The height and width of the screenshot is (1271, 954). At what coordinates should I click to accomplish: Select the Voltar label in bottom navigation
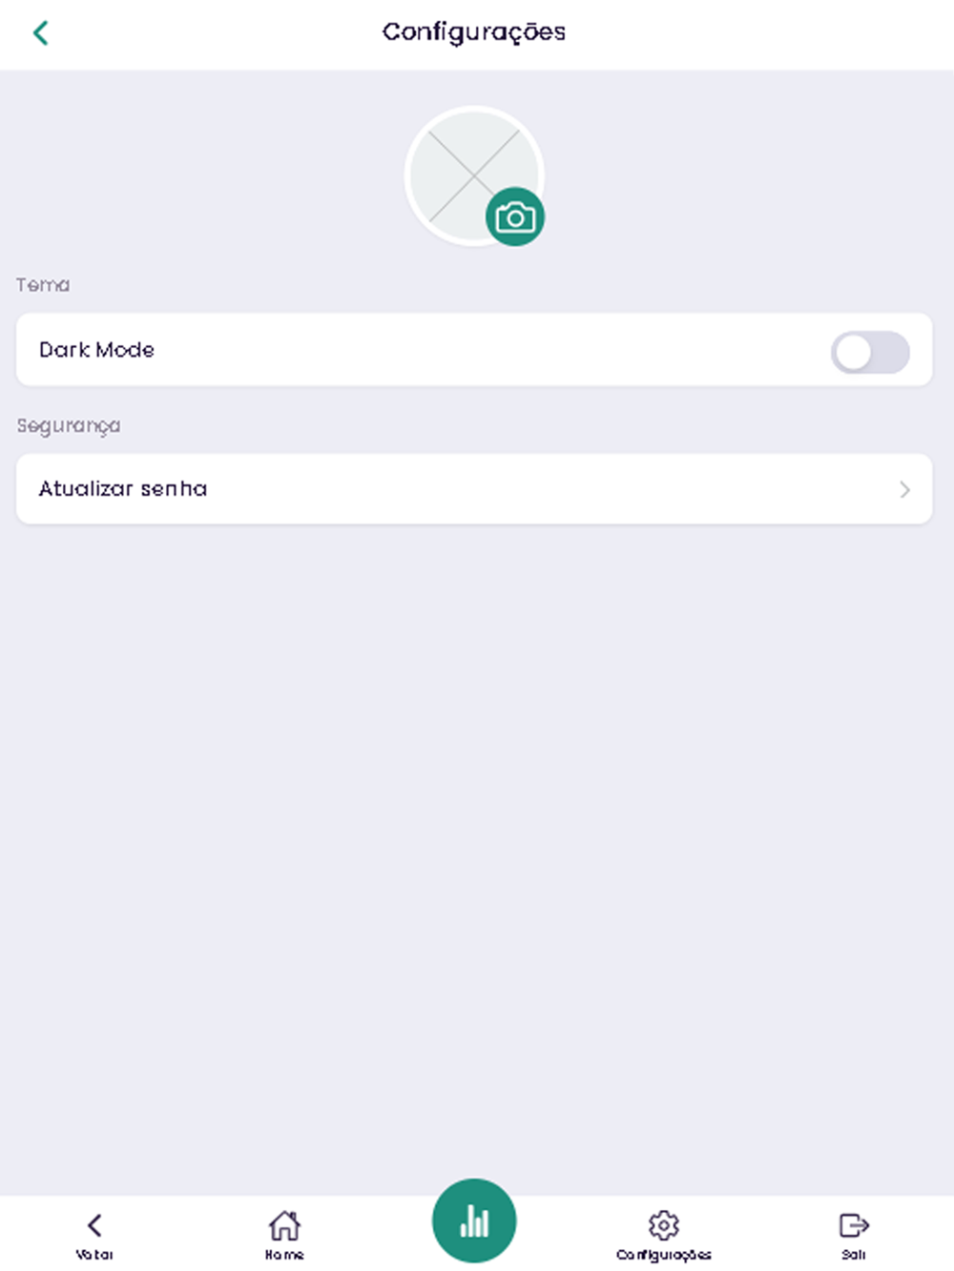click(x=94, y=1255)
